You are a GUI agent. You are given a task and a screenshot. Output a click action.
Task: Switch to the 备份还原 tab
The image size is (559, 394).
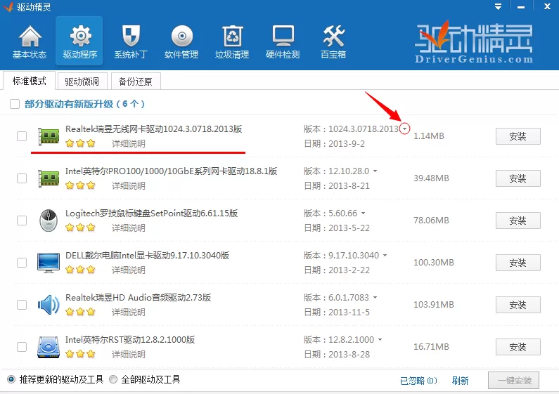136,81
